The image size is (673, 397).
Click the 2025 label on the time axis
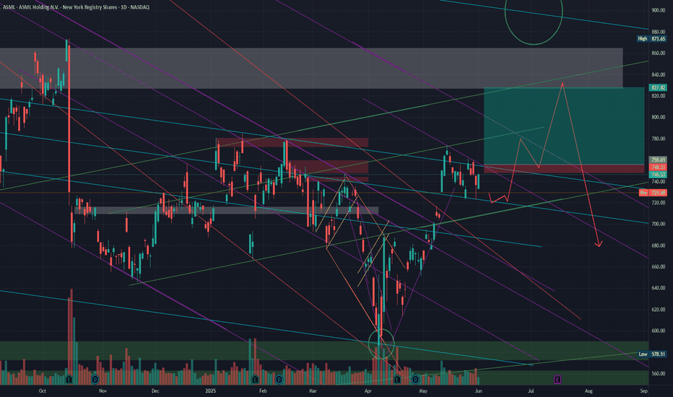210,391
